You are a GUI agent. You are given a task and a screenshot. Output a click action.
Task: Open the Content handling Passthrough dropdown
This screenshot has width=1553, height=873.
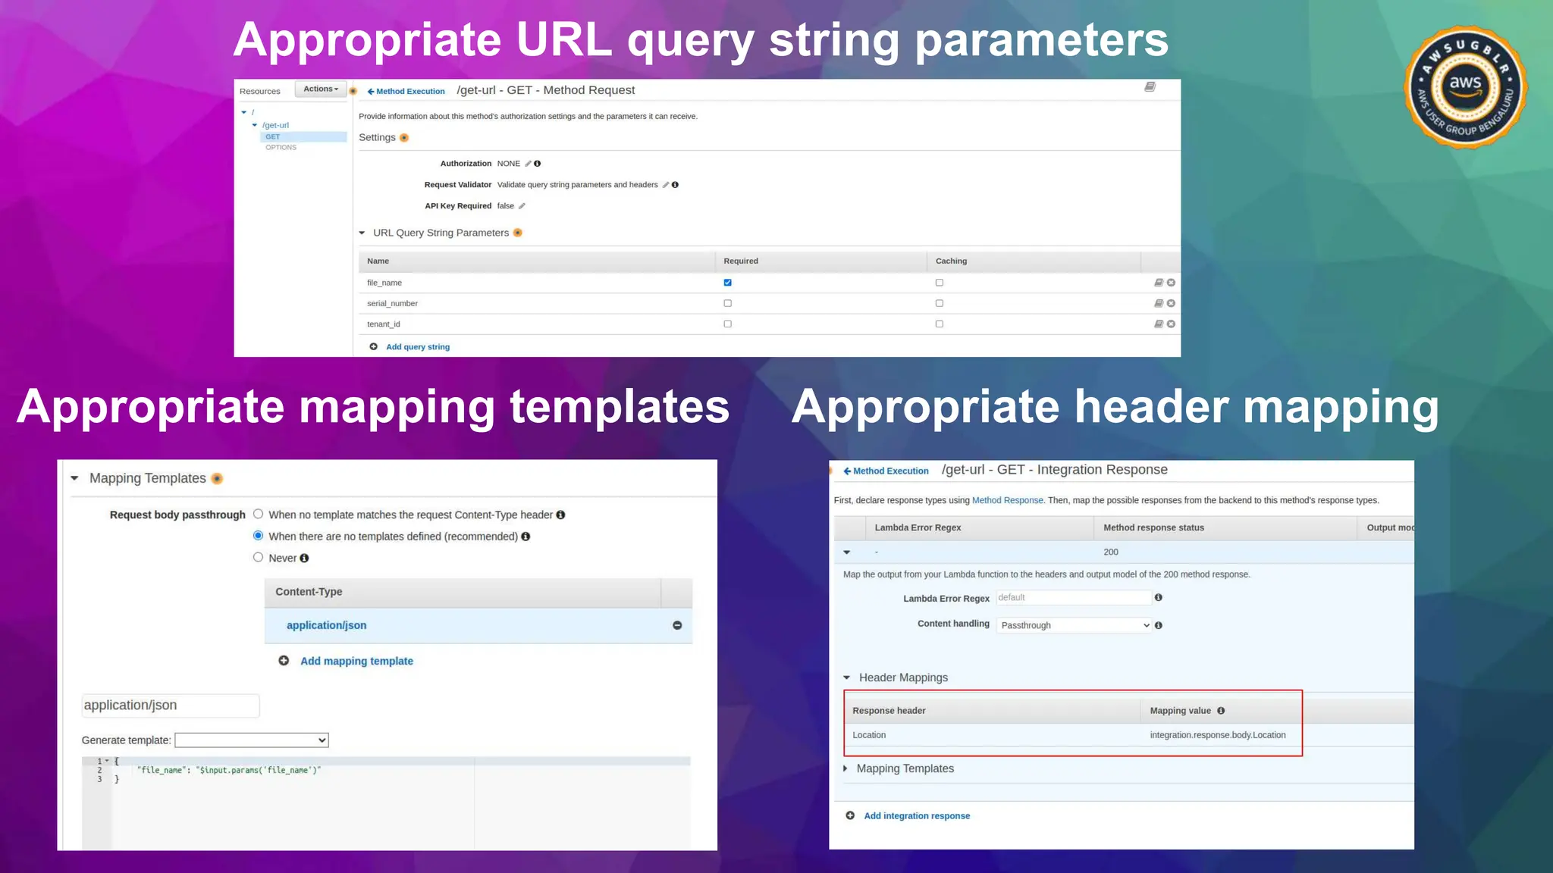[1074, 625]
